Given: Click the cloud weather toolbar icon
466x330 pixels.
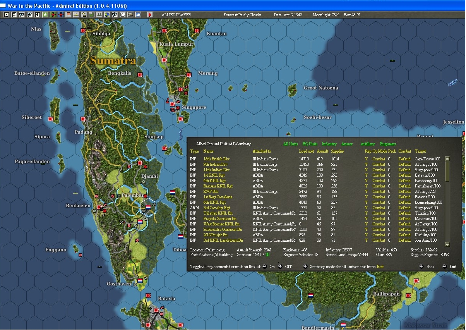Looking at the screenshot, I should (x=138, y=15).
